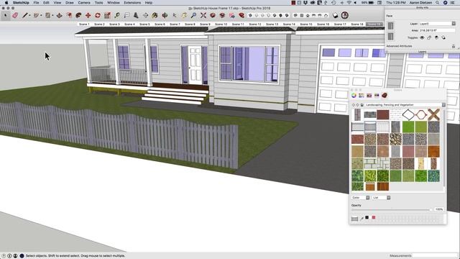The width and height of the screenshot is (460, 259).
Task: Activate the Tape Measure tool
Action: 117,15
